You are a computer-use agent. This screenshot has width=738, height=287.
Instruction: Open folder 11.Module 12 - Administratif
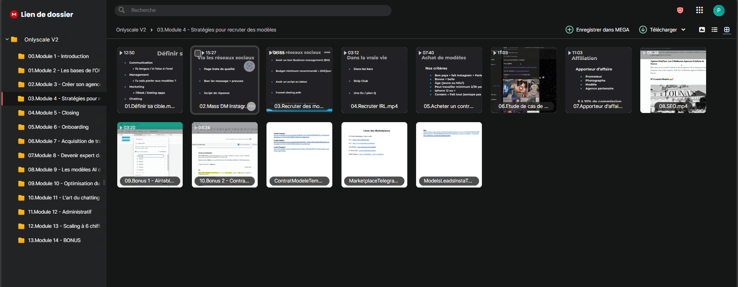pos(54,212)
